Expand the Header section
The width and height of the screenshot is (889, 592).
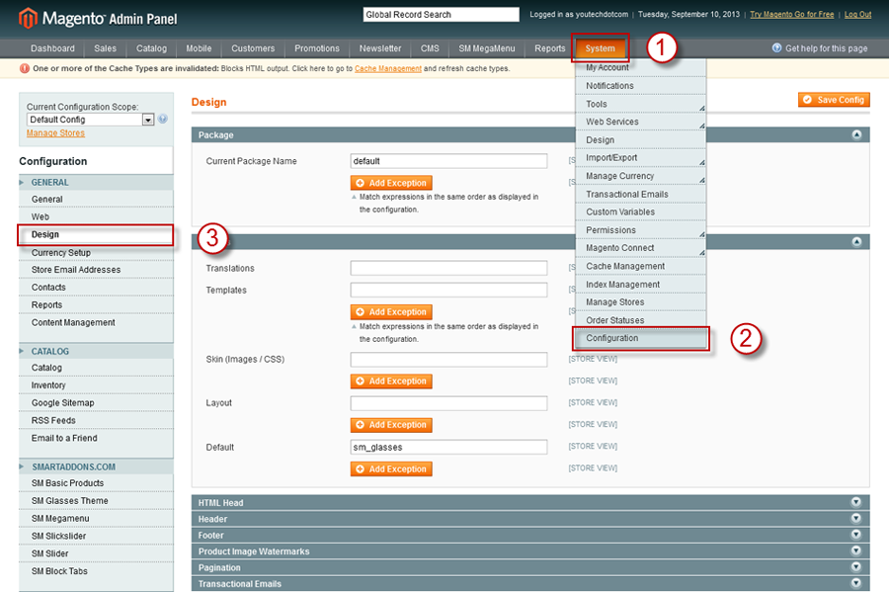coord(856,518)
